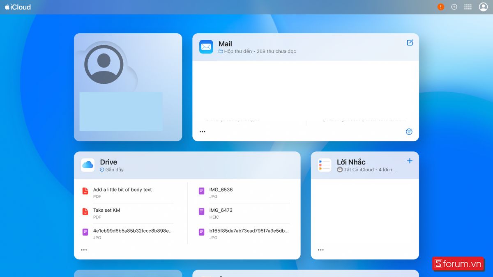Open file b165f85da7ab73ead798f7a3e5db
493x277 pixels.
(x=249, y=231)
